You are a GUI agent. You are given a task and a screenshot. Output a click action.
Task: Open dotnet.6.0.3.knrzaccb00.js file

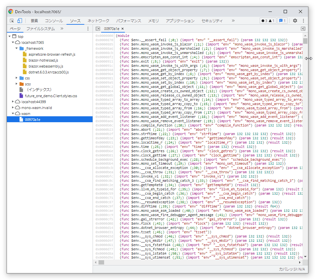[x=48, y=72]
